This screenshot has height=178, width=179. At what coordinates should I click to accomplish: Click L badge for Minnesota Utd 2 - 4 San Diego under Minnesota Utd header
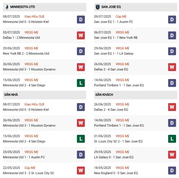click(81, 83)
